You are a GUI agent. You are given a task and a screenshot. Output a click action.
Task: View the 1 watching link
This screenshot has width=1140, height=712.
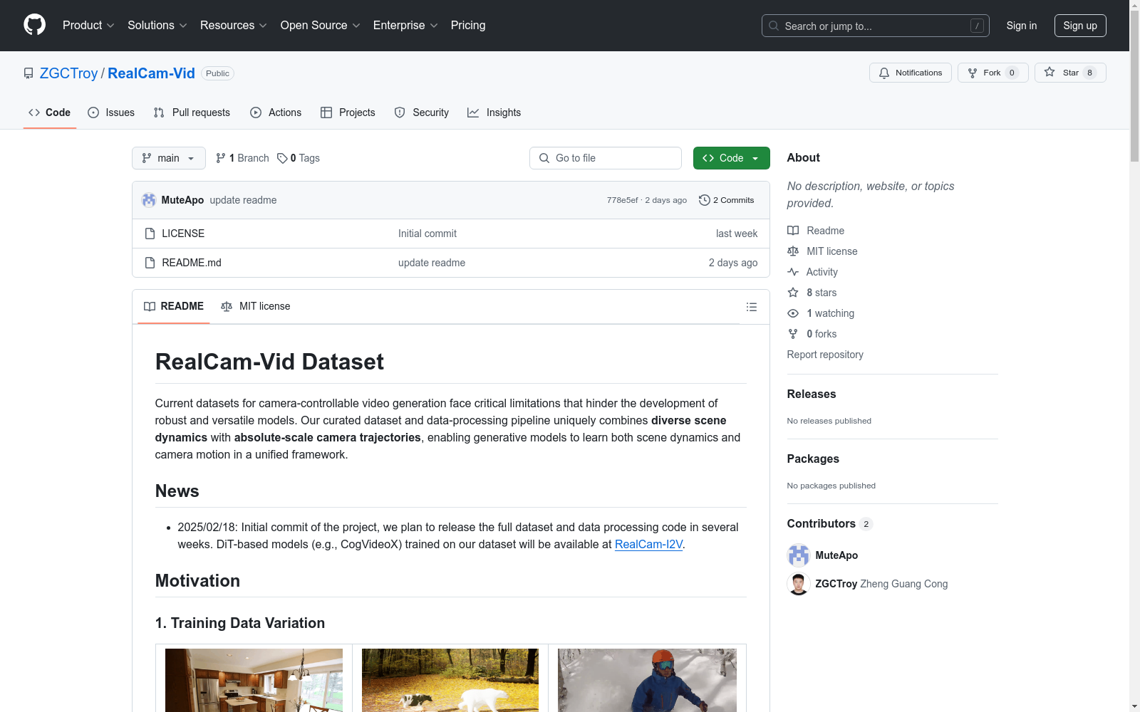point(821,313)
